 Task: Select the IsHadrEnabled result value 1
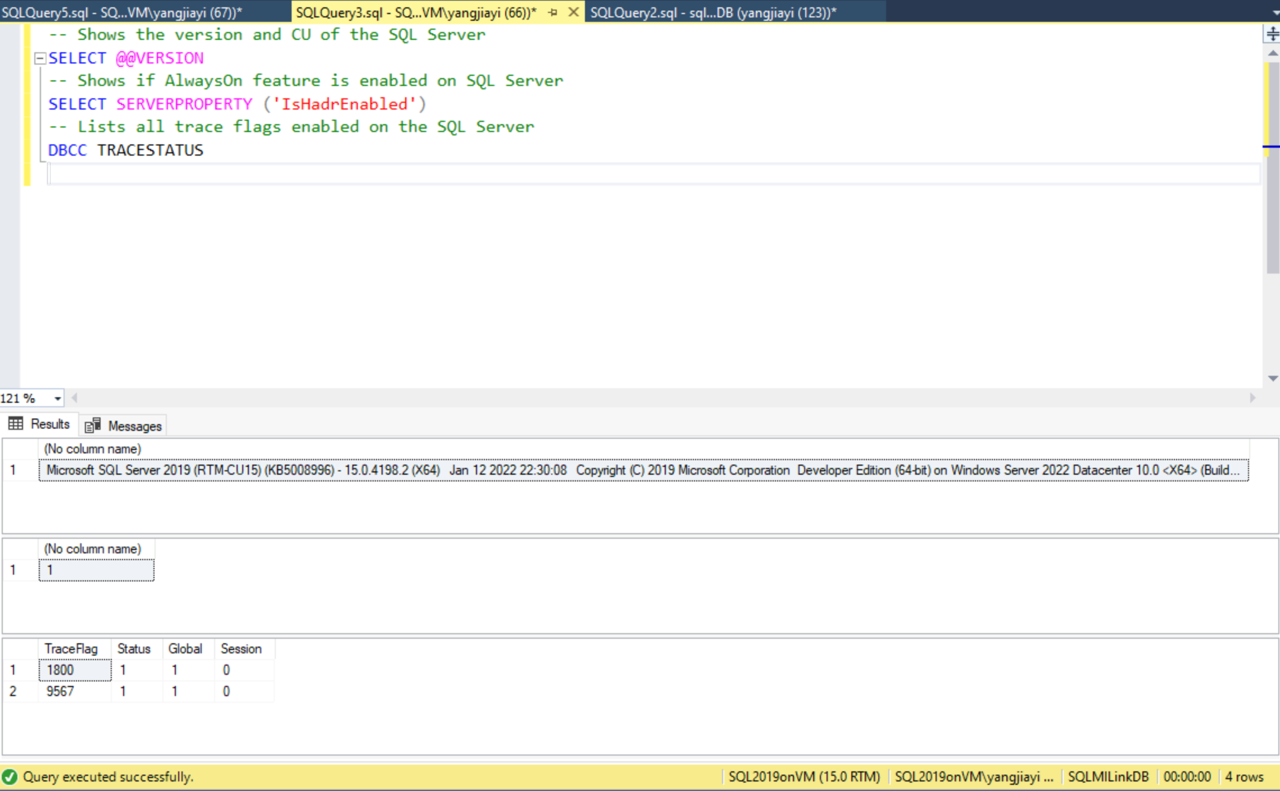96,570
